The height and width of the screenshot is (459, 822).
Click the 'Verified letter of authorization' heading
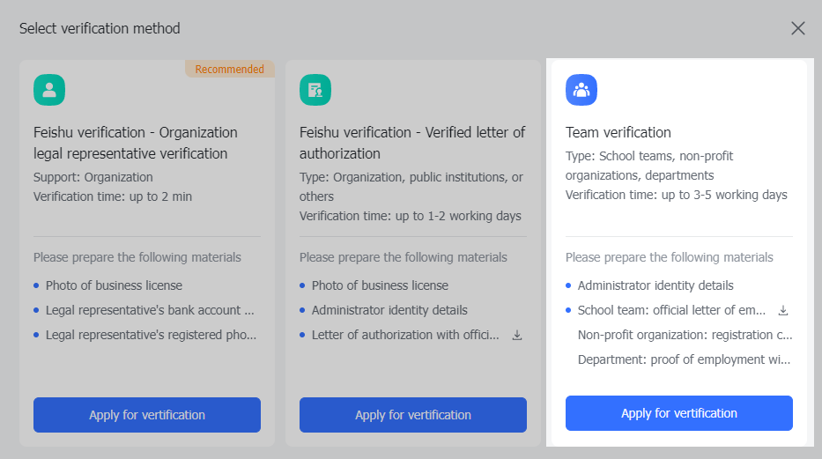(x=412, y=143)
